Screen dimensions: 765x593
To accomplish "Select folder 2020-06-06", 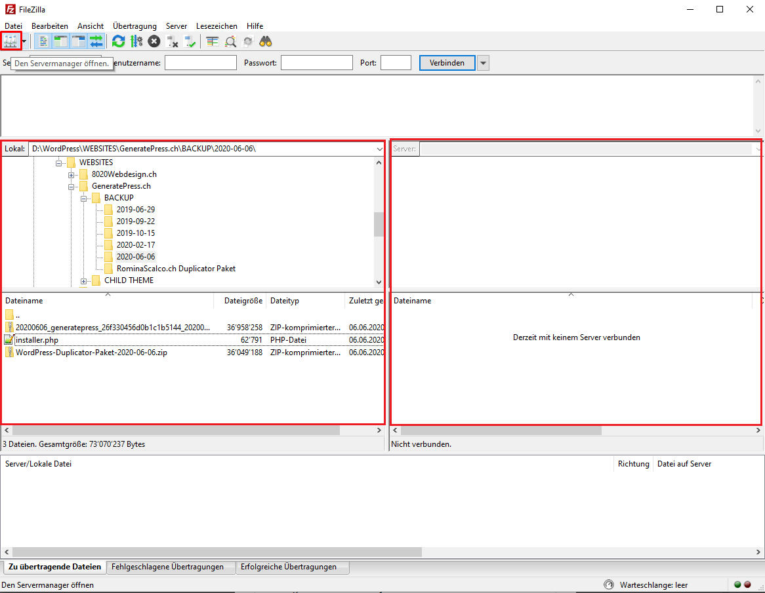I will (x=136, y=257).
